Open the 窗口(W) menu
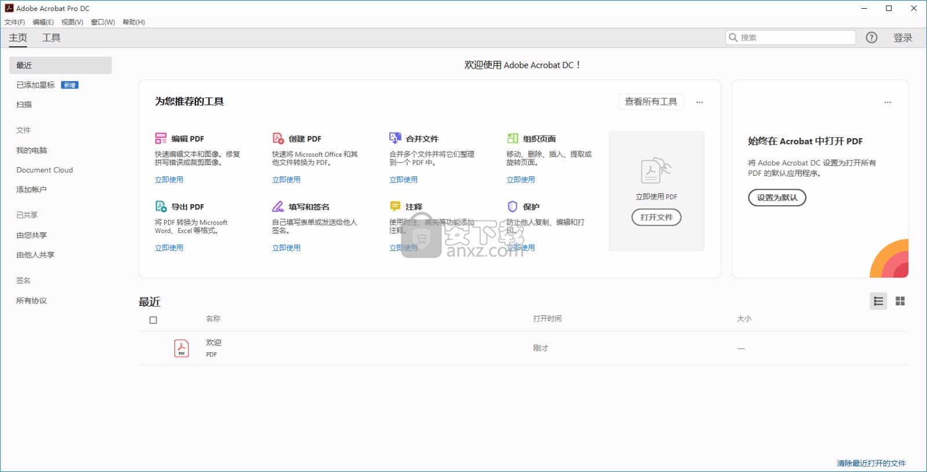The width and height of the screenshot is (927, 472). [103, 22]
